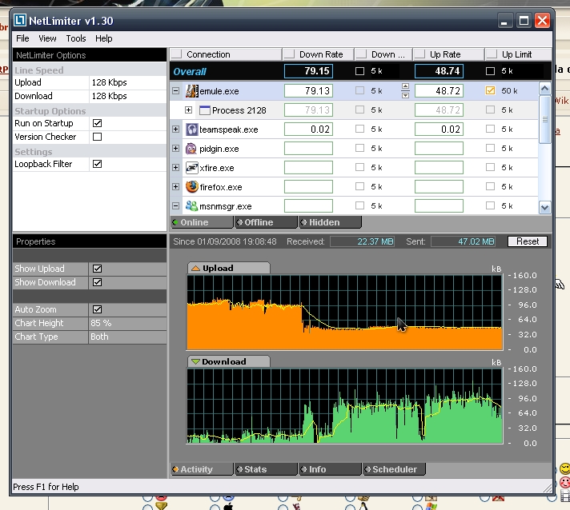Click the Reset button

[528, 241]
